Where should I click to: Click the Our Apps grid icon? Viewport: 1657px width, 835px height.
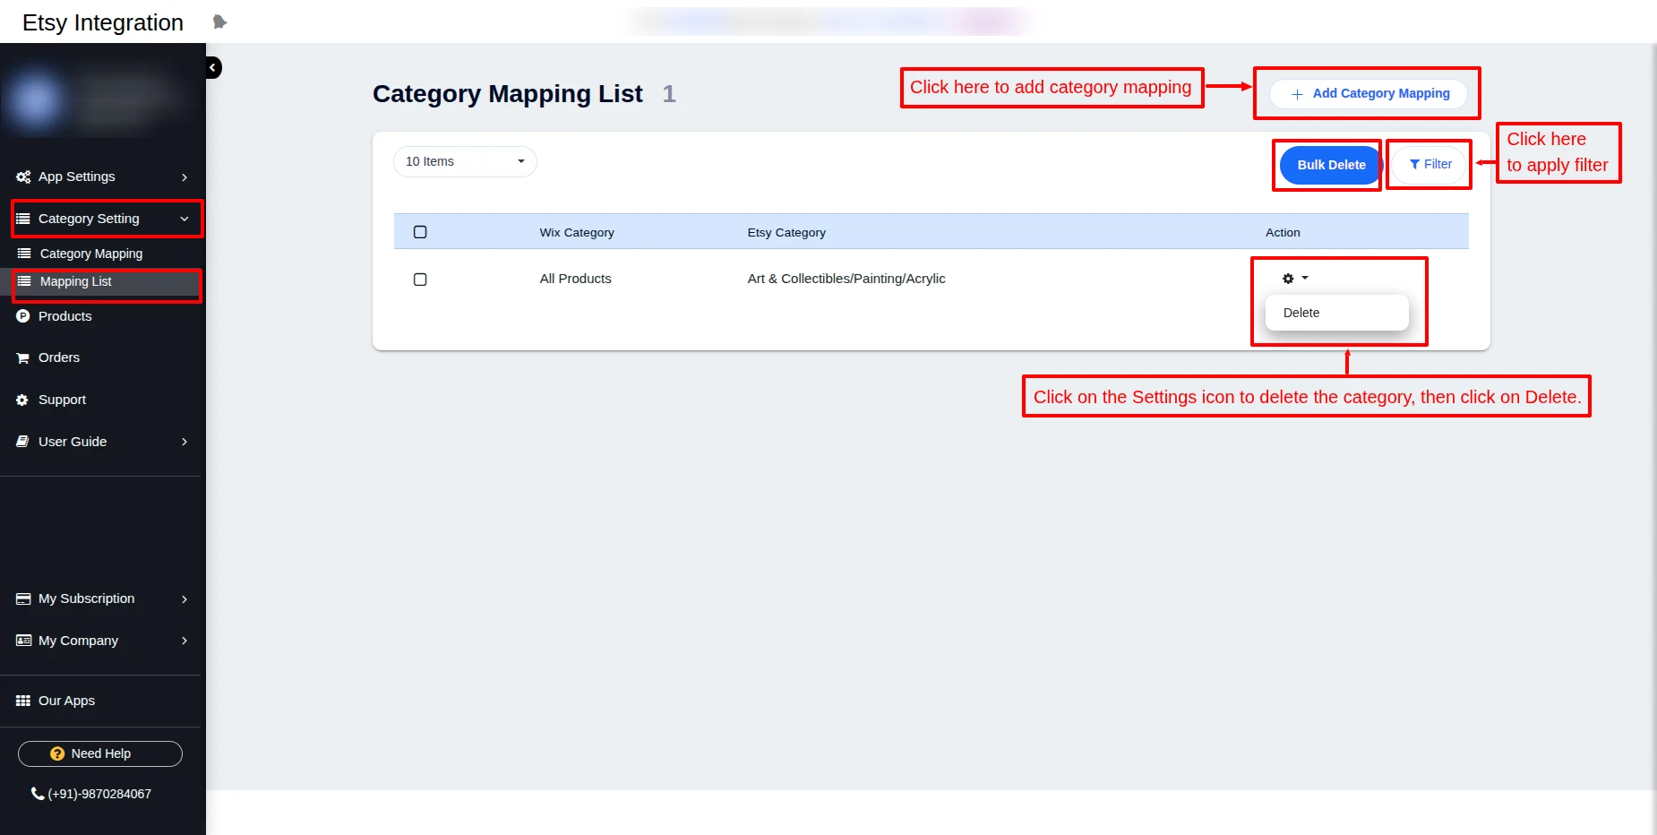point(23,701)
